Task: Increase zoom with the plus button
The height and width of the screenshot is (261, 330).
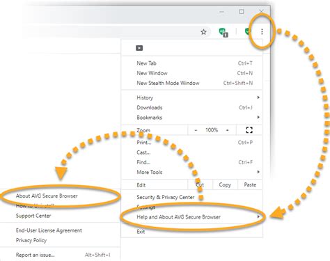Action: (228, 130)
